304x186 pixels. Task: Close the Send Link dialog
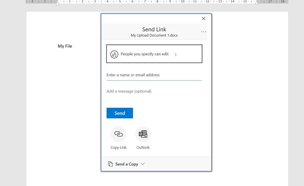(203, 19)
